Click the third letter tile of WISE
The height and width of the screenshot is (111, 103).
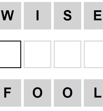point(68,16)
